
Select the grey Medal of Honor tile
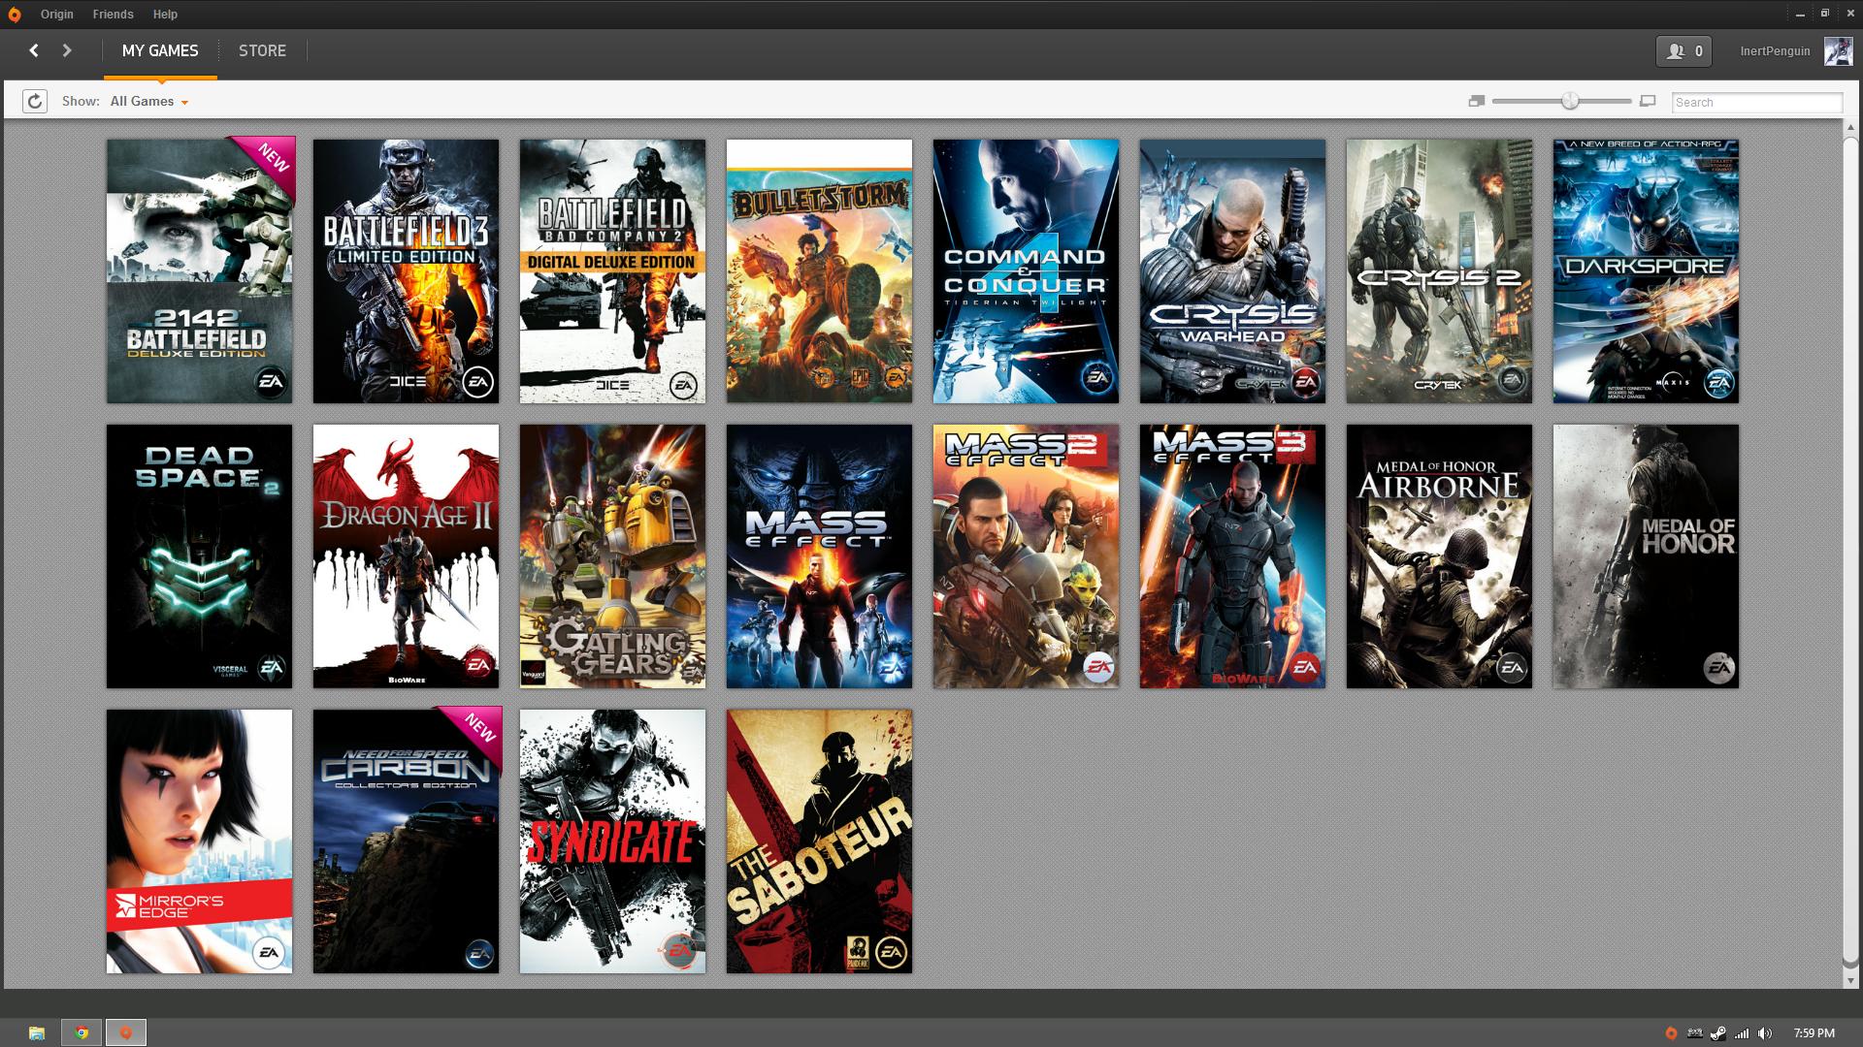click(1646, 555)
